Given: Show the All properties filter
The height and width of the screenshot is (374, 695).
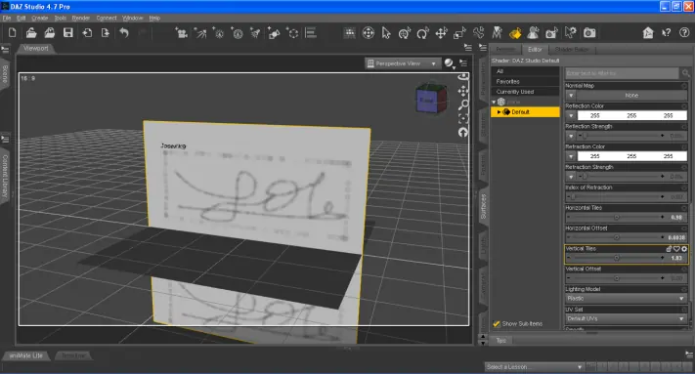Looking at the screenshot, I should click(525, 71).
